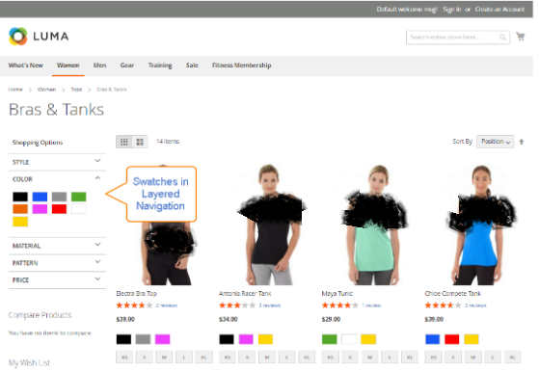Switch to grid view mode
The height and width of the screenshot is (371, 539).
click(x=124, y=142)
